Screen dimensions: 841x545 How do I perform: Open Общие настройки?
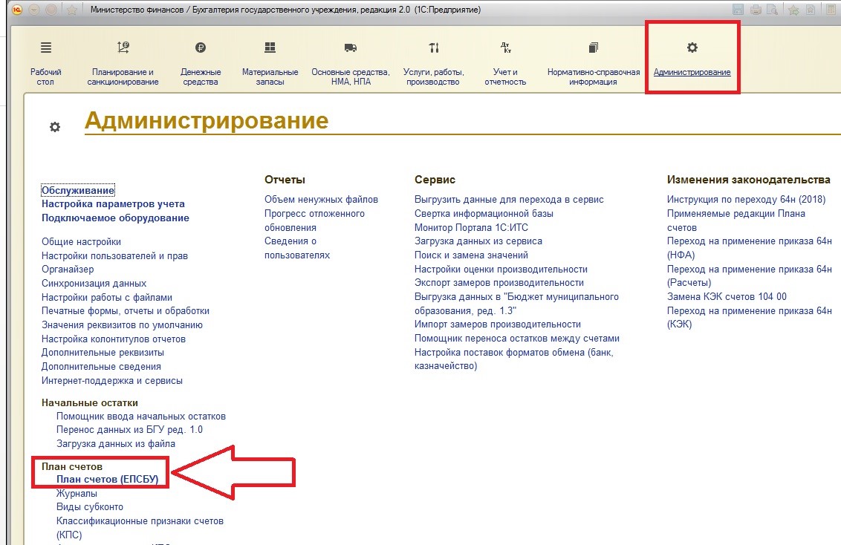click(x=82, y=242)
